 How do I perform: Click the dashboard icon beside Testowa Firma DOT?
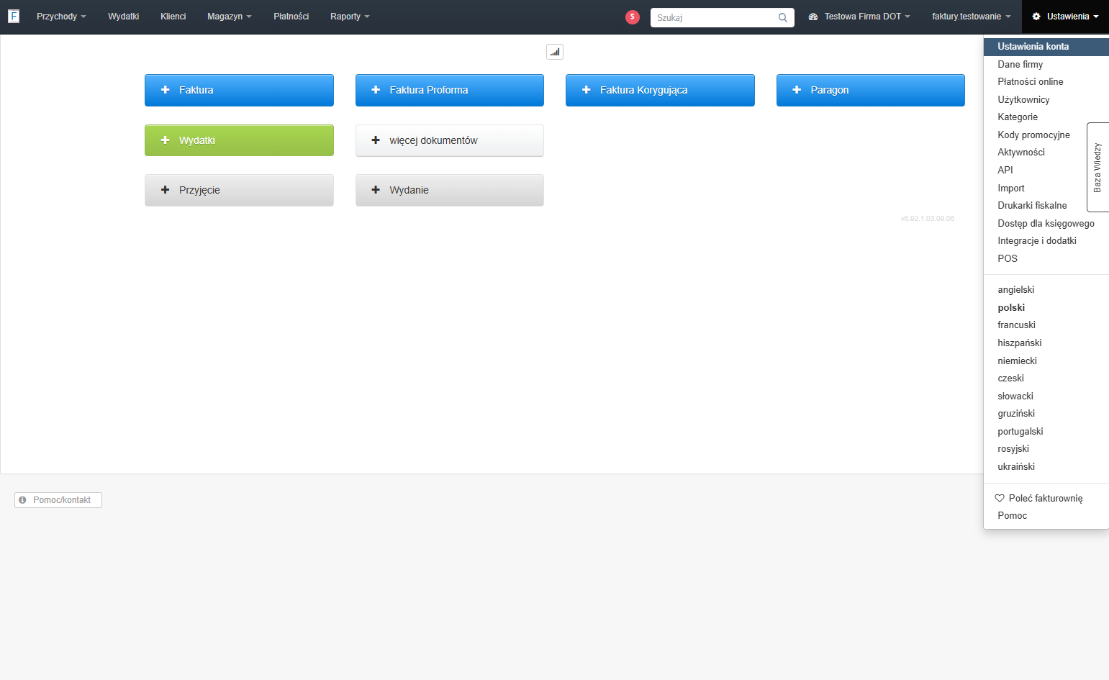[813, 17]
